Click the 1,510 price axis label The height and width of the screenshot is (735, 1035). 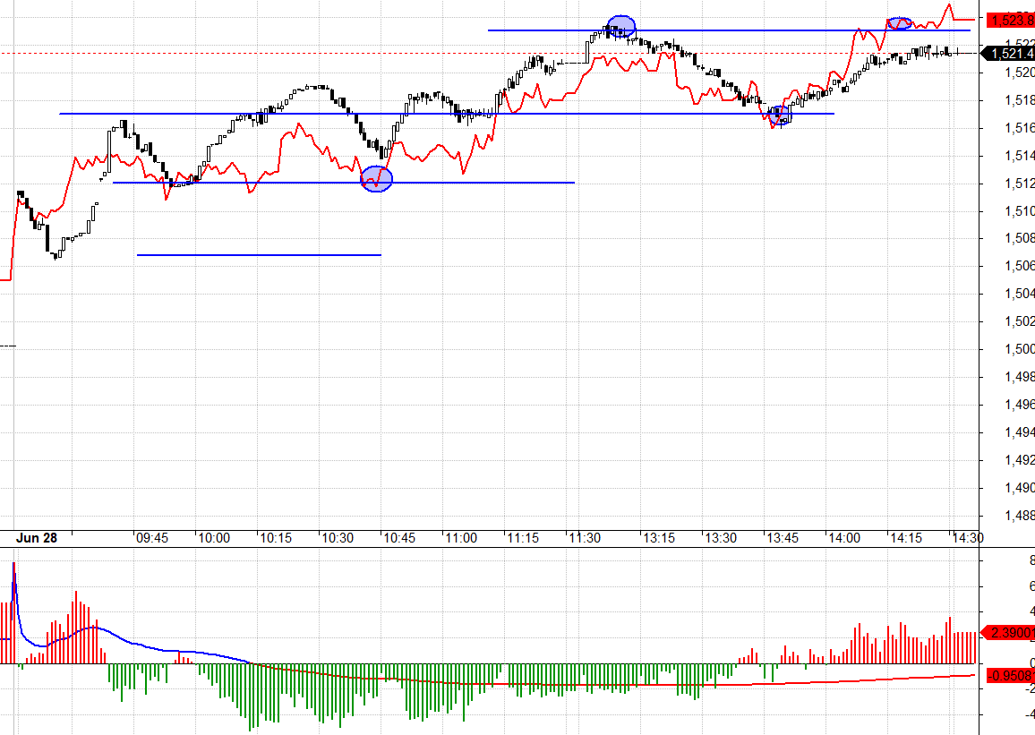pos(1019,211)
